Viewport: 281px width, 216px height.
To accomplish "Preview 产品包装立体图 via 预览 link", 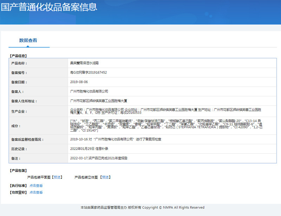I will tap(105, 177).
